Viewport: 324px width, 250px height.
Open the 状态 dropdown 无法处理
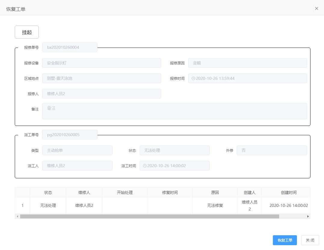pos(174,150)
